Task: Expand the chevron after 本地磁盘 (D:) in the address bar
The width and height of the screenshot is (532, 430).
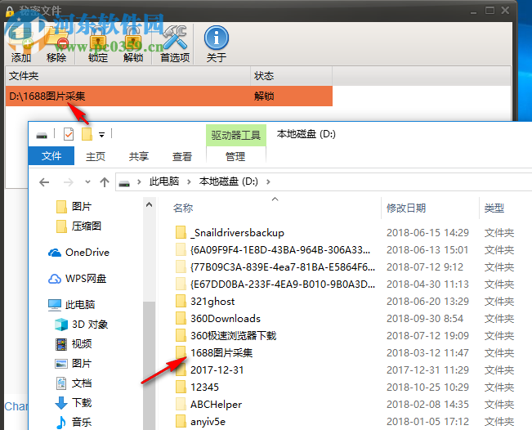Action: pyautogui.click(x=268, y=182)
